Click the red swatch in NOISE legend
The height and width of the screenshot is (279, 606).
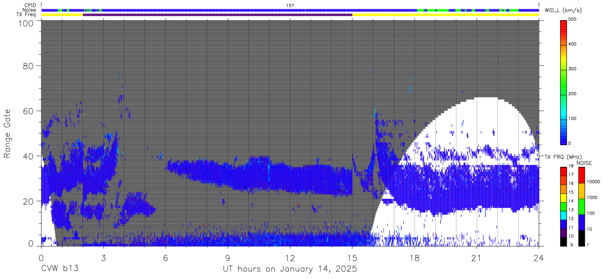pyautogui.click(x=581, y=175)
